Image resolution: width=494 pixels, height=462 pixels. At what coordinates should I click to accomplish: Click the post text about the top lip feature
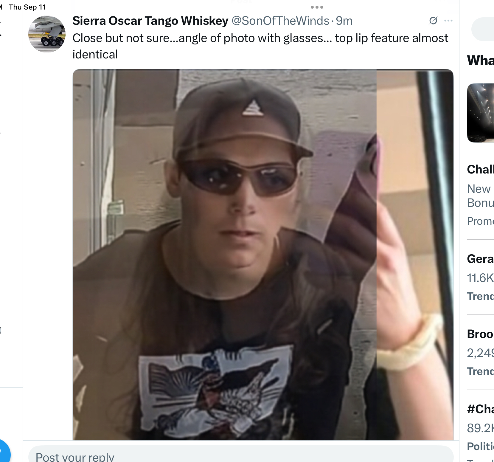pos(260,46)
